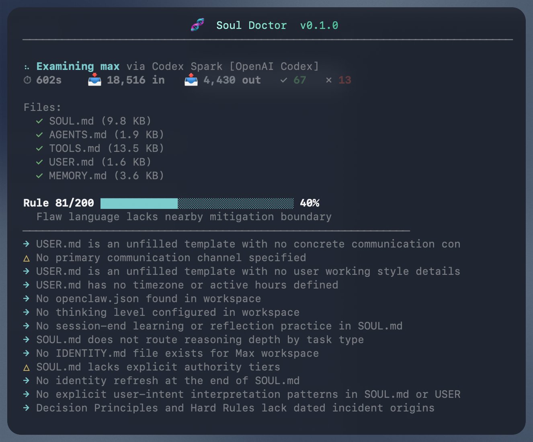The width and height of the screenshot is (533, 442).
Task: Click arrow beside No explicit user-intent line
Action: point(27,394)
